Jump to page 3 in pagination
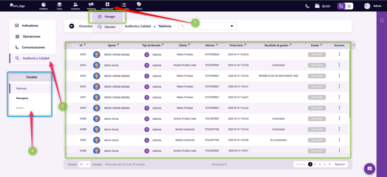The height and width of the screenshot is (177, 387). click(320, 165)
